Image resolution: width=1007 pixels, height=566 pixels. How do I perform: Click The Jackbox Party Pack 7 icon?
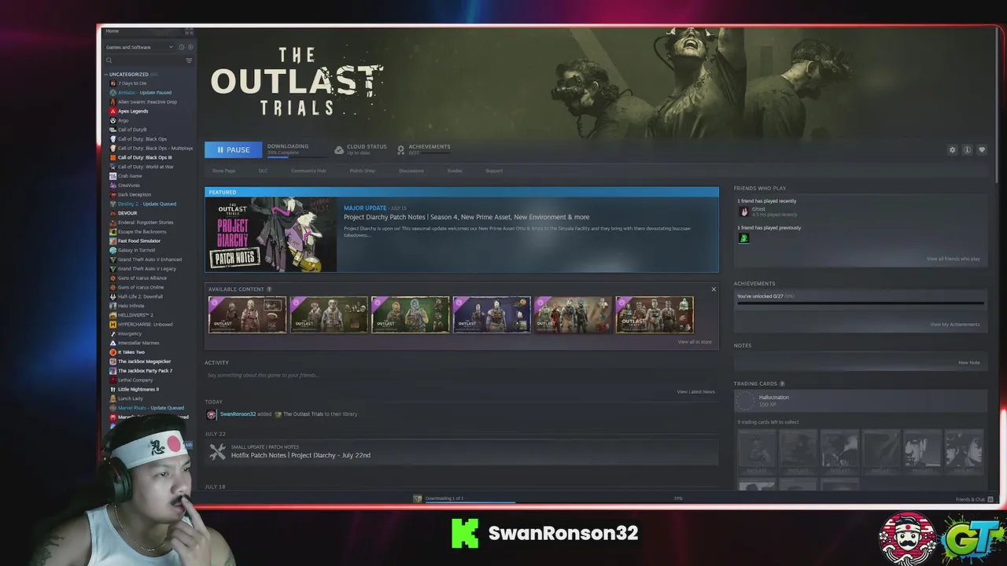click(113, 371)
